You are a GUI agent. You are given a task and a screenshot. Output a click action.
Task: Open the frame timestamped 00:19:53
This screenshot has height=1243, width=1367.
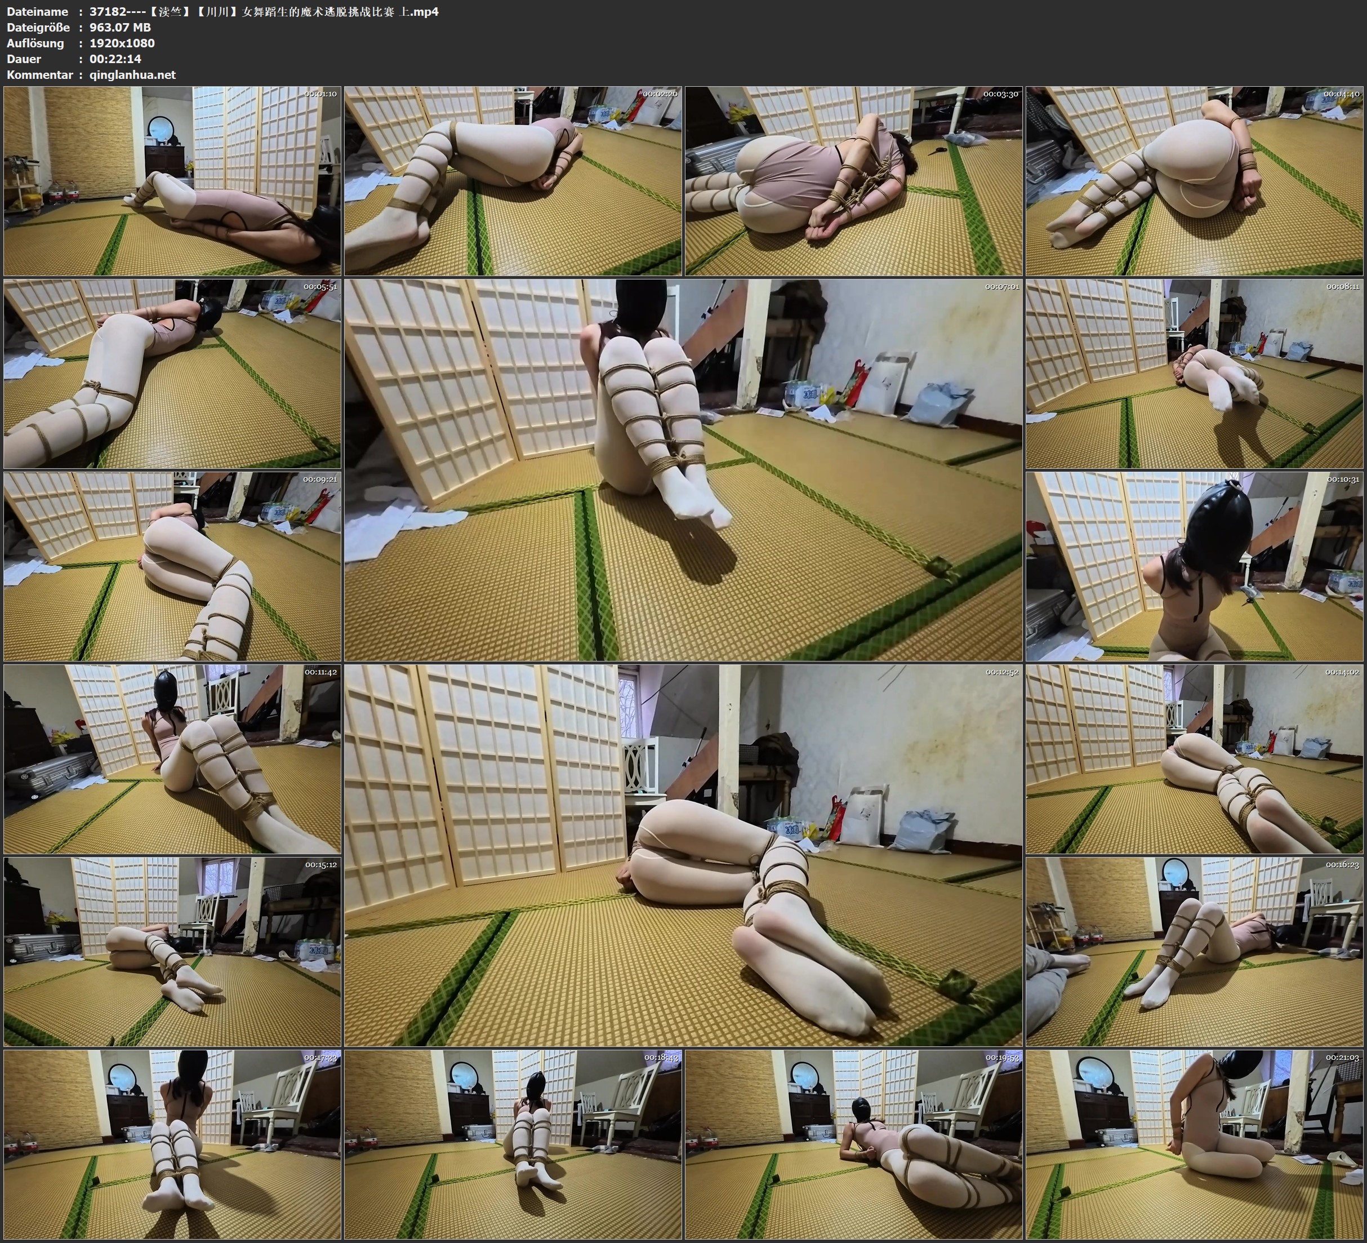pos(854,1144)
